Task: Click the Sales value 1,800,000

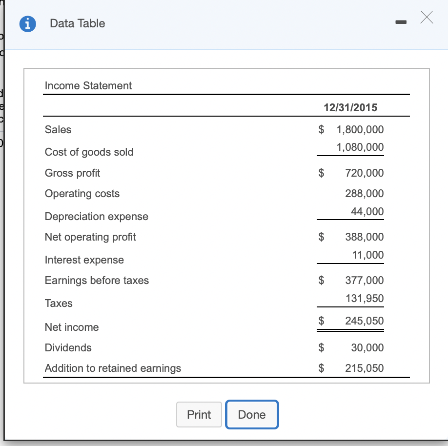Action: tap(360, 129)
